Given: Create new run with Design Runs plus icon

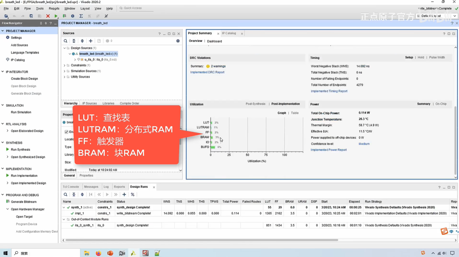Looking at the screenshot, I should (x=124, y=194).
